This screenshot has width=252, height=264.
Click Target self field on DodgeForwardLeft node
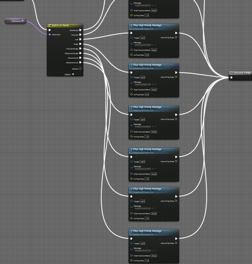pos(142,201)
